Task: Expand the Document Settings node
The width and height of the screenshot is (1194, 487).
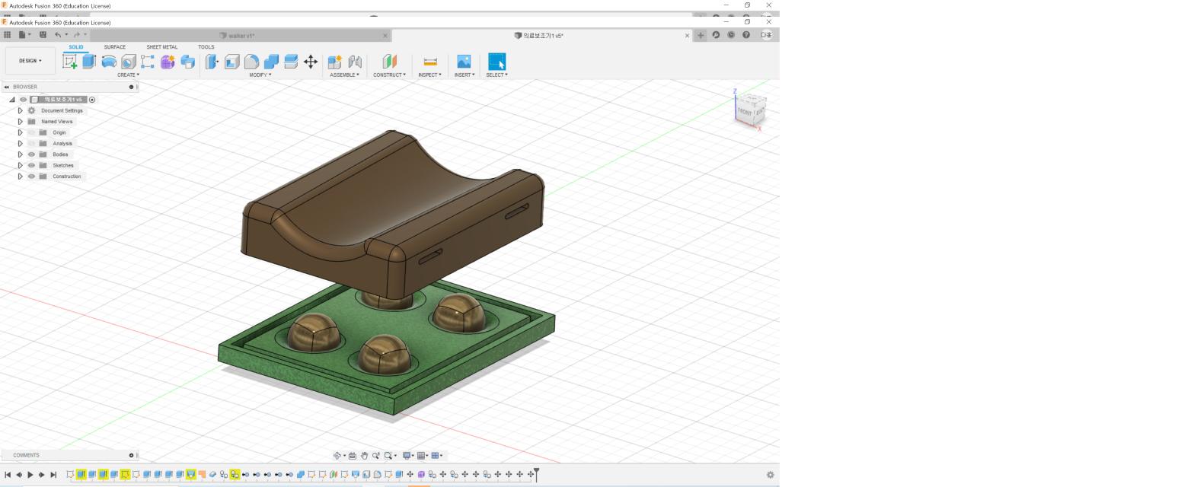Action: pyautogui.click(x=21, y=110)
